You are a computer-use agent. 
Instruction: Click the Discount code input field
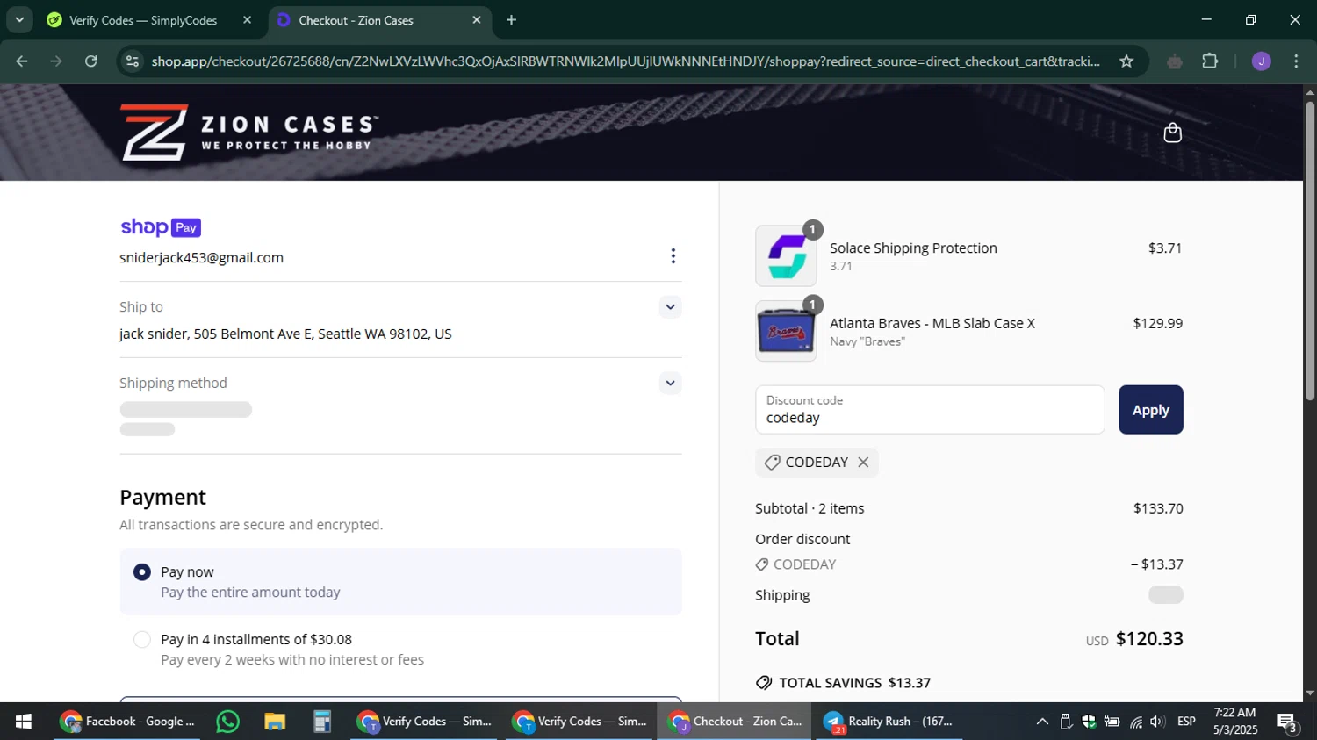pos(930,410)
